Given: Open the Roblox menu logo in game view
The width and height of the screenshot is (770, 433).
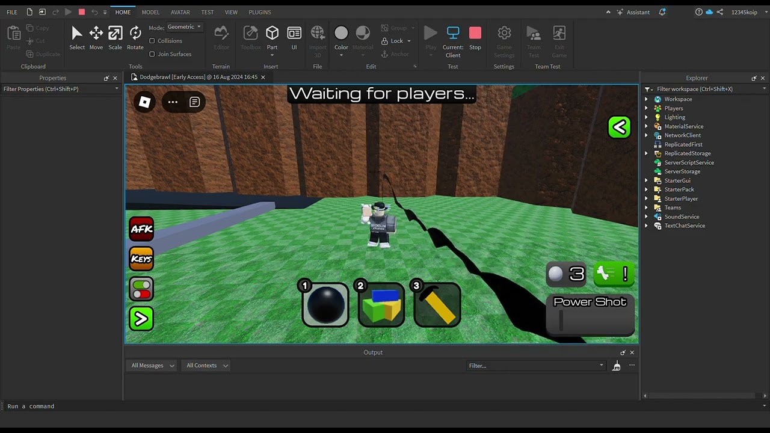Looking at the screenshot, I should tap(144, 102).
